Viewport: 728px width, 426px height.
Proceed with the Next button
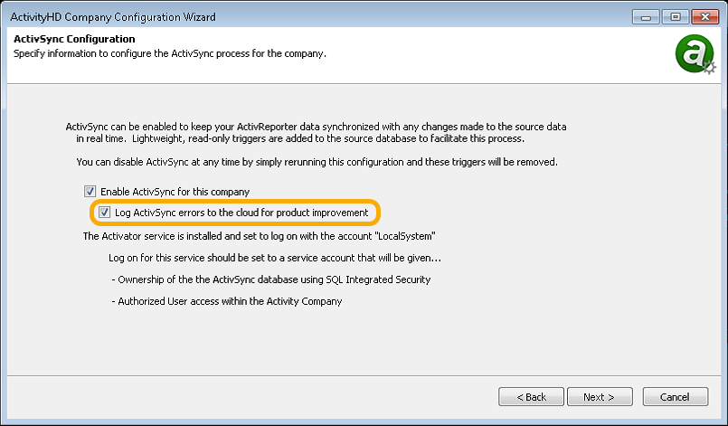(600, 397)
